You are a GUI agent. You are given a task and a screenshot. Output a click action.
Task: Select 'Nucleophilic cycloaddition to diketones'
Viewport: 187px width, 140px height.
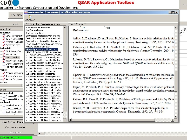(43, 79)
